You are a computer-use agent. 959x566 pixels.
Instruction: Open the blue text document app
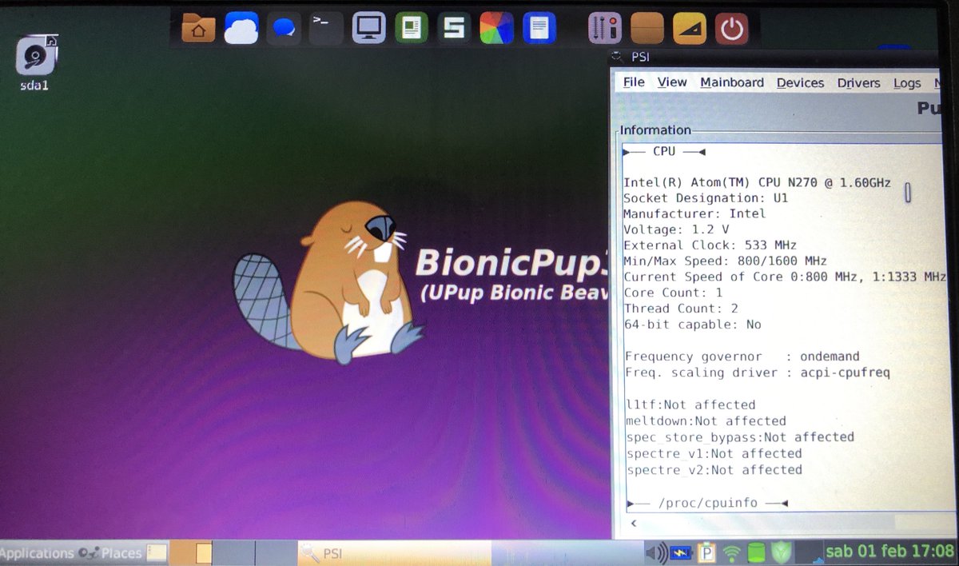(x=539, y=28)
